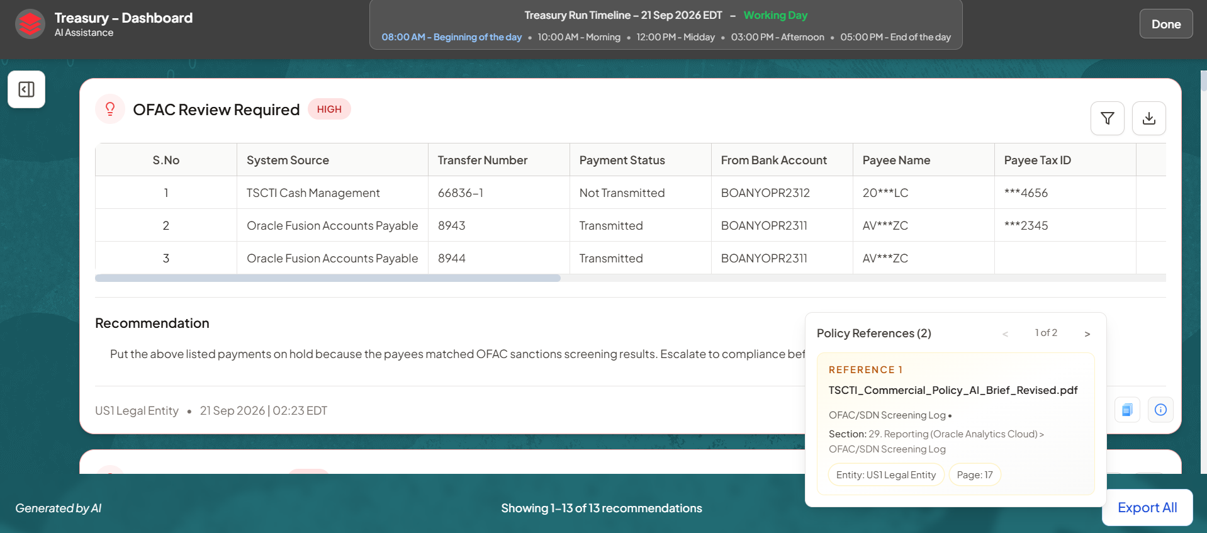Go to previous policy reference
The width and height of the screenshot is (1207, 533).
pyautogui.click(x=1005, y=334)
